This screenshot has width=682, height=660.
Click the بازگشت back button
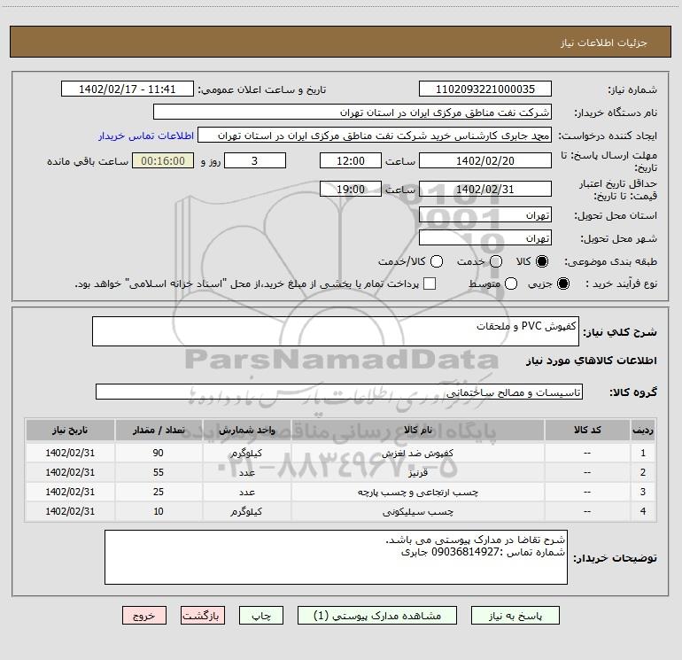[x=203, y=616]
